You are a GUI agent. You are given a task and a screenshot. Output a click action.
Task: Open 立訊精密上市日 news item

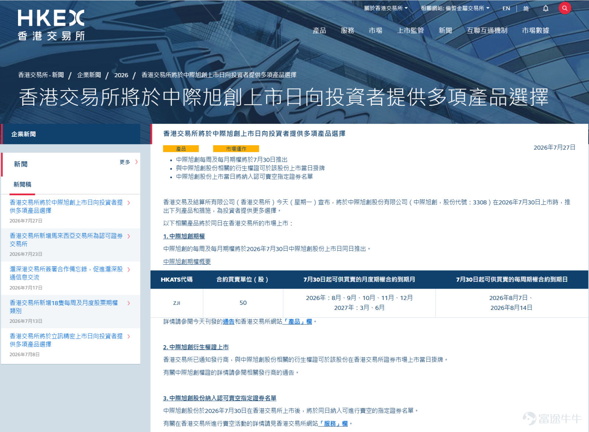(x=66, y=340)
